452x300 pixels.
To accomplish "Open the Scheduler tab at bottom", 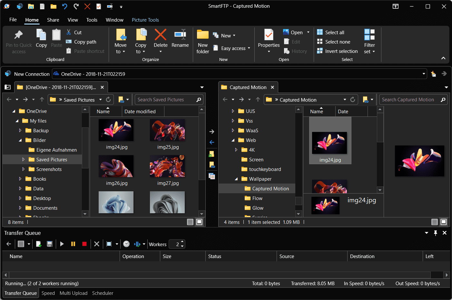I will point(103,293).
